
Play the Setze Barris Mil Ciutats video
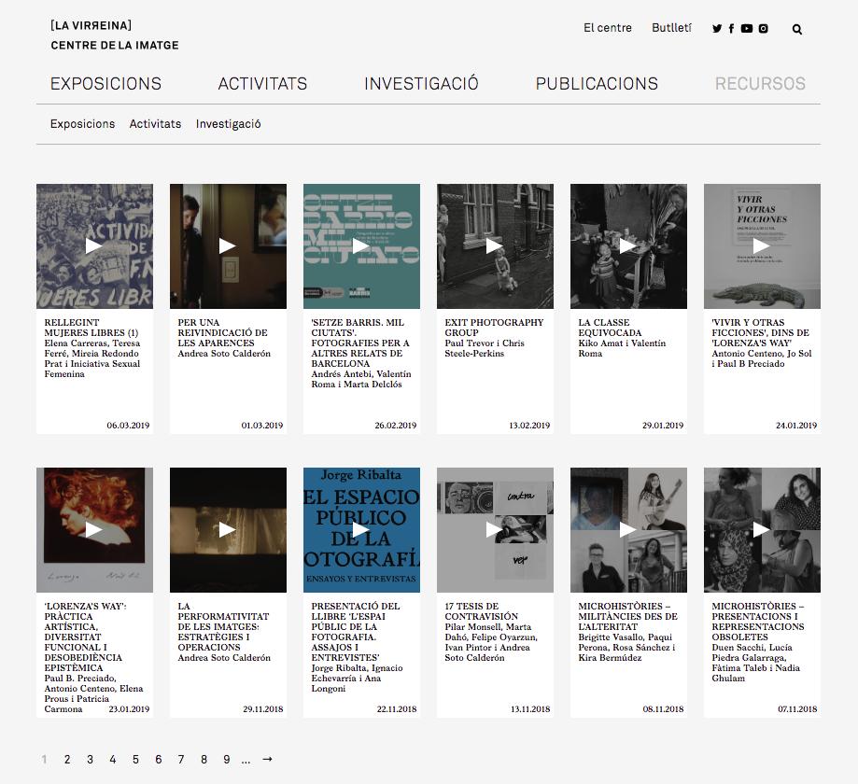click(x=361, y=246)
